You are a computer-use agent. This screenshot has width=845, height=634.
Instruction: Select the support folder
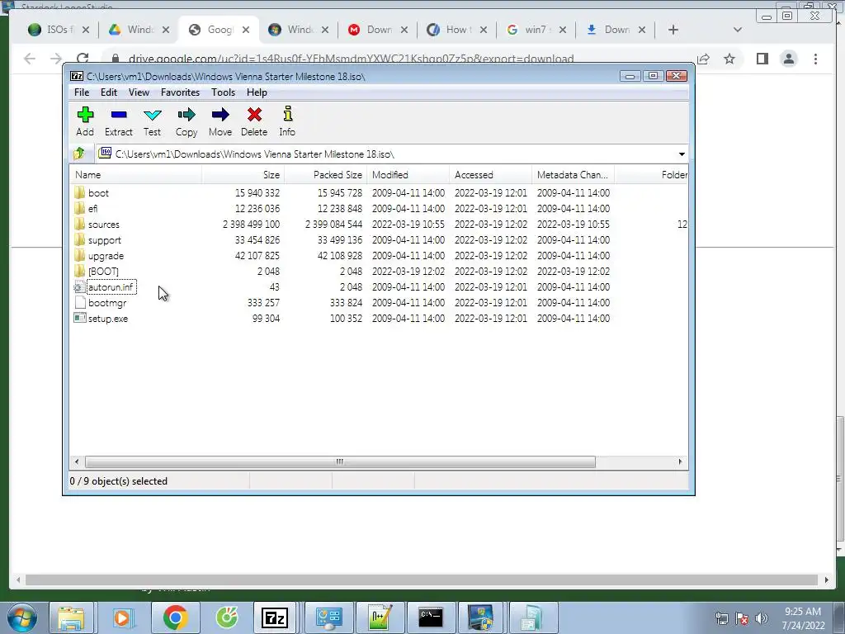point(104,240)
